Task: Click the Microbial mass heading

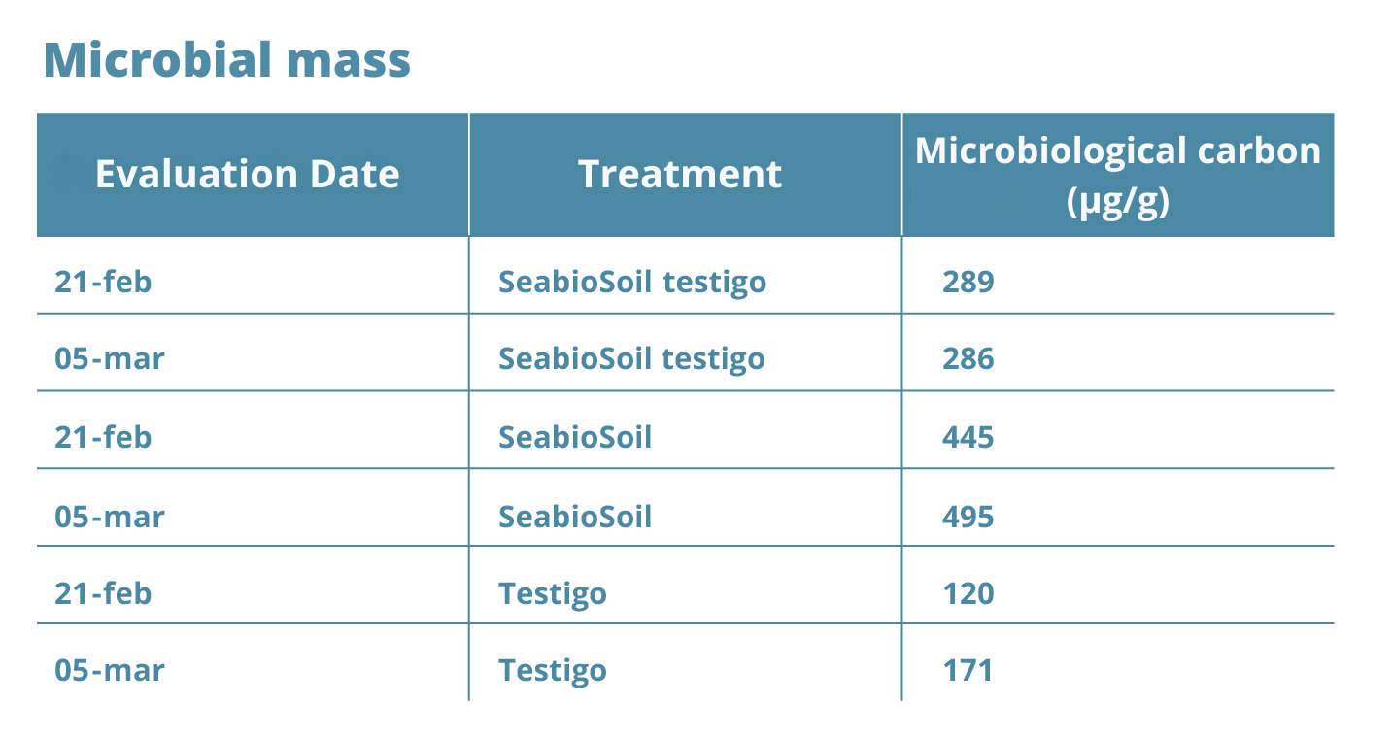Action: point(227,60)
